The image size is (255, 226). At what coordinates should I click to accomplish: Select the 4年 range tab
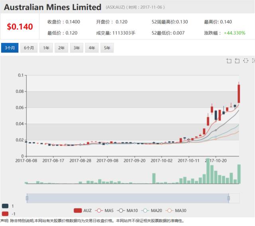[x=92, y=48]
